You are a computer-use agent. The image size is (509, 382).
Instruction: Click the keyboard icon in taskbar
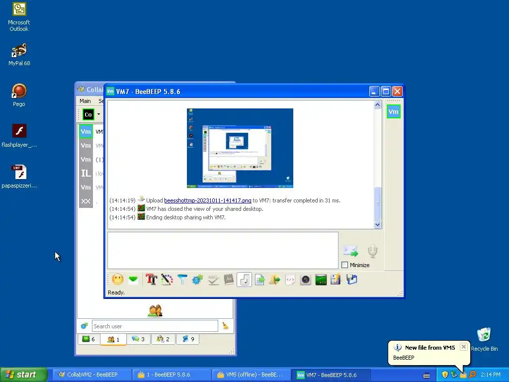coord(426,375)
